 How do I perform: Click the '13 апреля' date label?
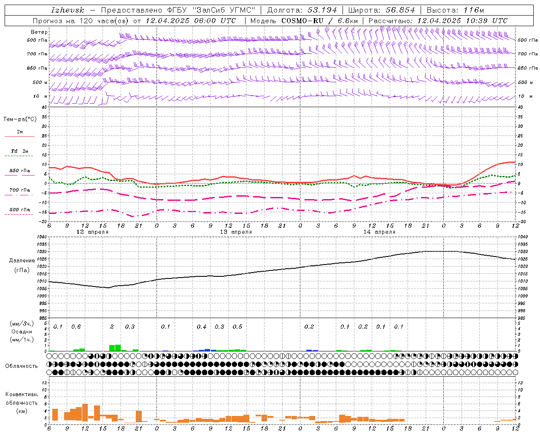click(x=236, y=232)
